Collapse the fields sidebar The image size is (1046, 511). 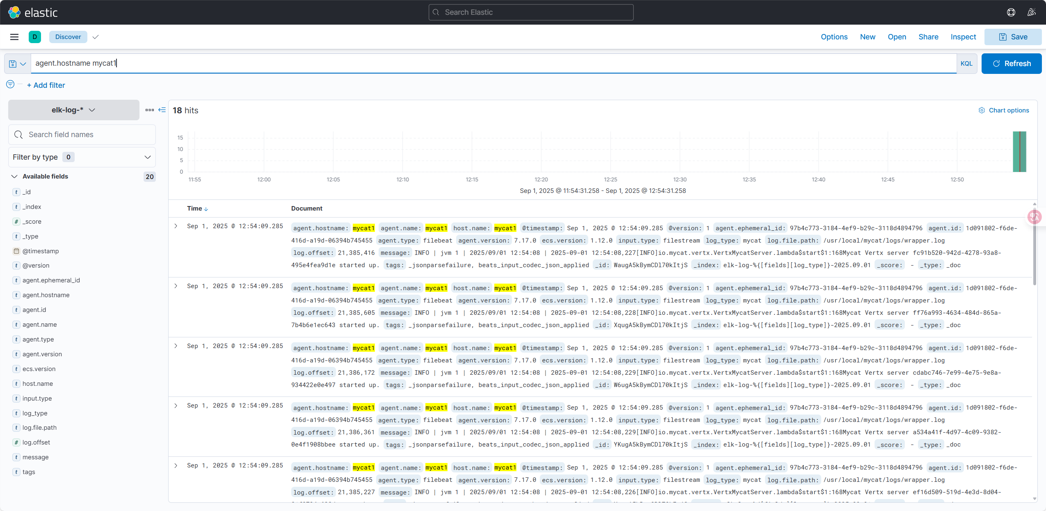[x=162, y=110]
